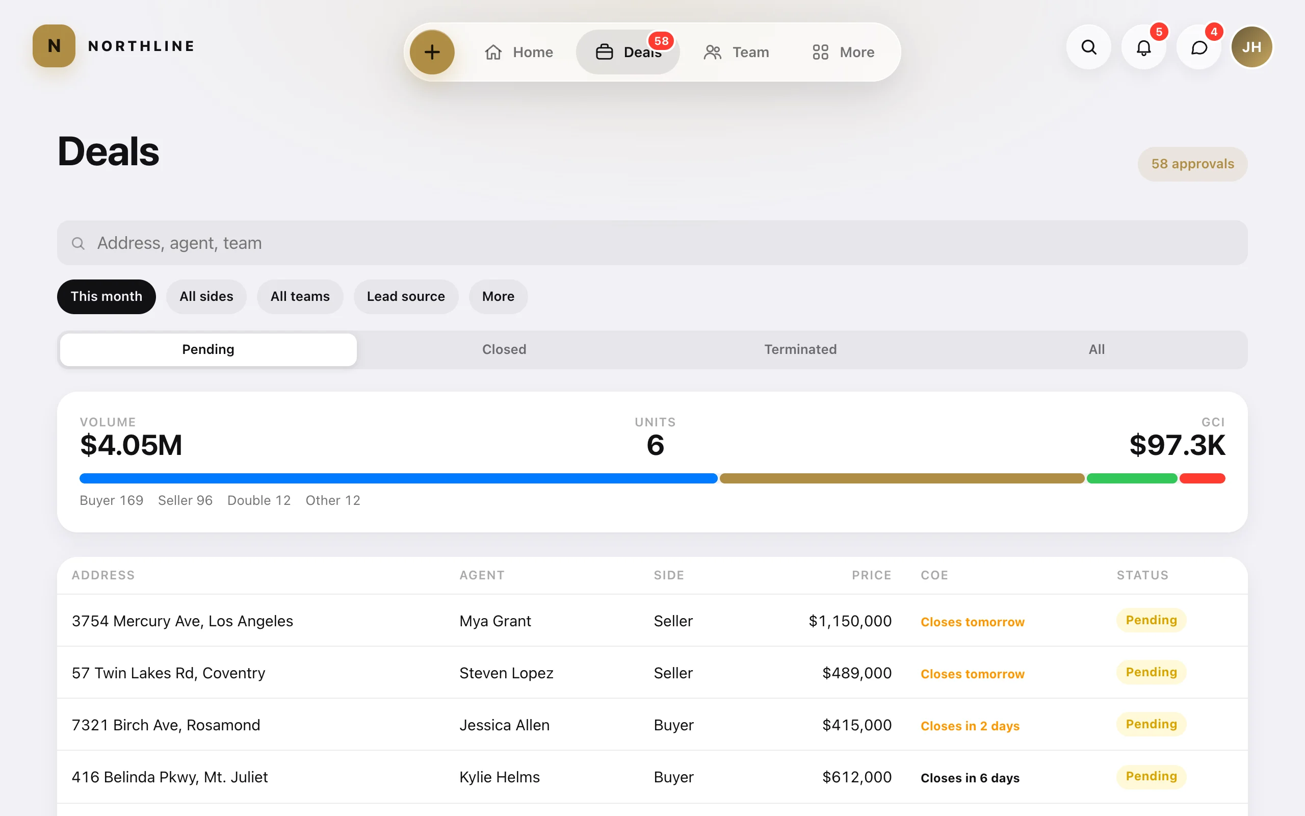This screenshot has height=816, width=1305.
Task: Click the $612,000 price cell
Action: pos(857,777)
